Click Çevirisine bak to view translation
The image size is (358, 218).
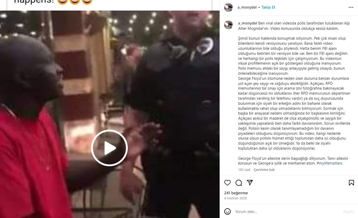click(x=264, y=170)
